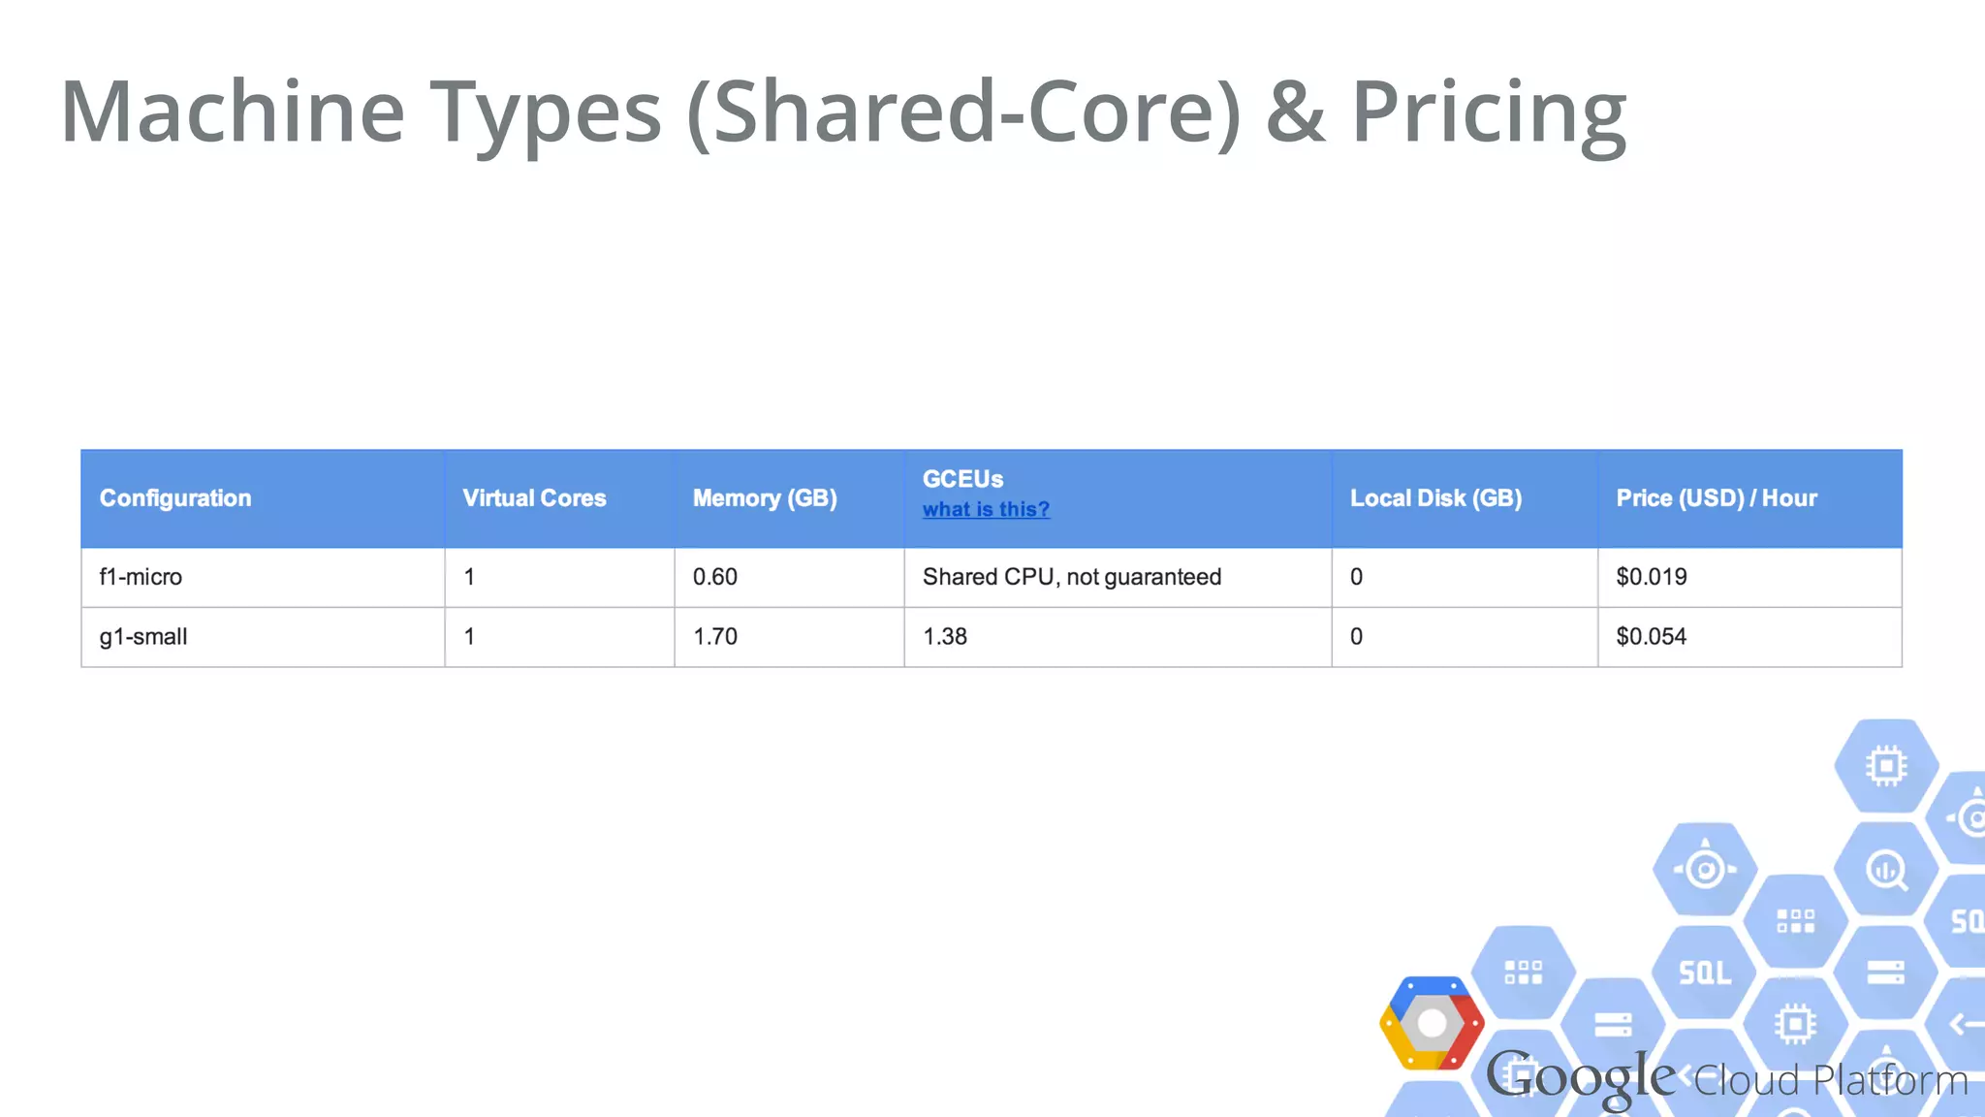The height and width of the screenshot is (1117, 1985).
Task: Click the slide title 'Machine Types (Shared-Core) & Pricing'
Action: coord(843,112)
